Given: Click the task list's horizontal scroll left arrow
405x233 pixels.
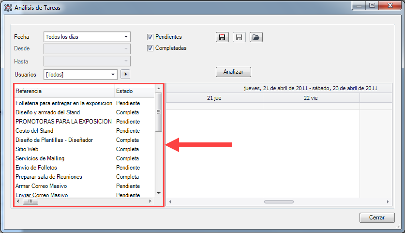Looking at the screenshot, I should click(x=18, y=201).
